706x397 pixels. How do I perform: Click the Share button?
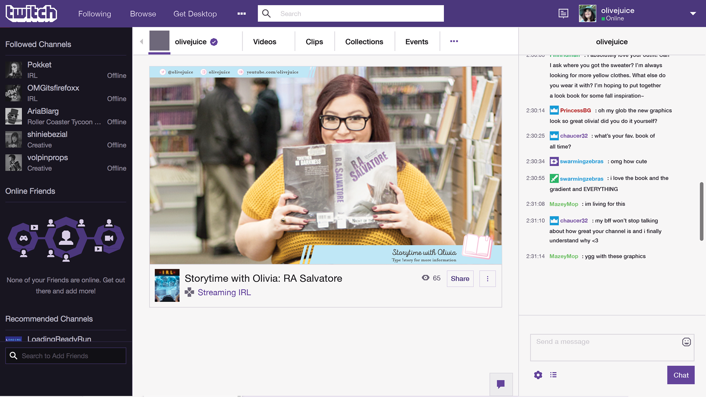[x=460, y=279]
